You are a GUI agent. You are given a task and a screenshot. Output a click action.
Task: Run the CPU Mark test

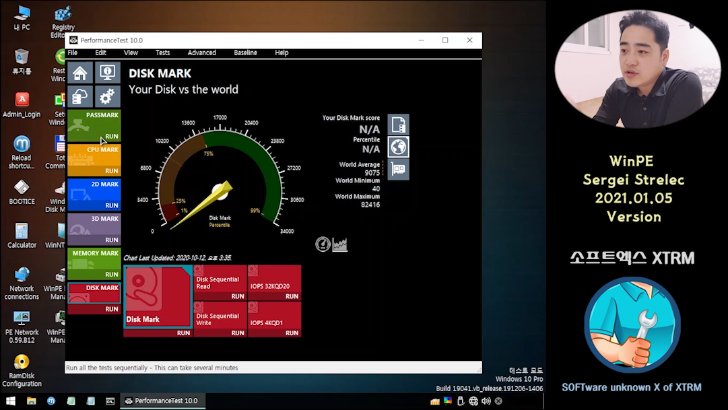pyautogui.click(x=111, y=170)
